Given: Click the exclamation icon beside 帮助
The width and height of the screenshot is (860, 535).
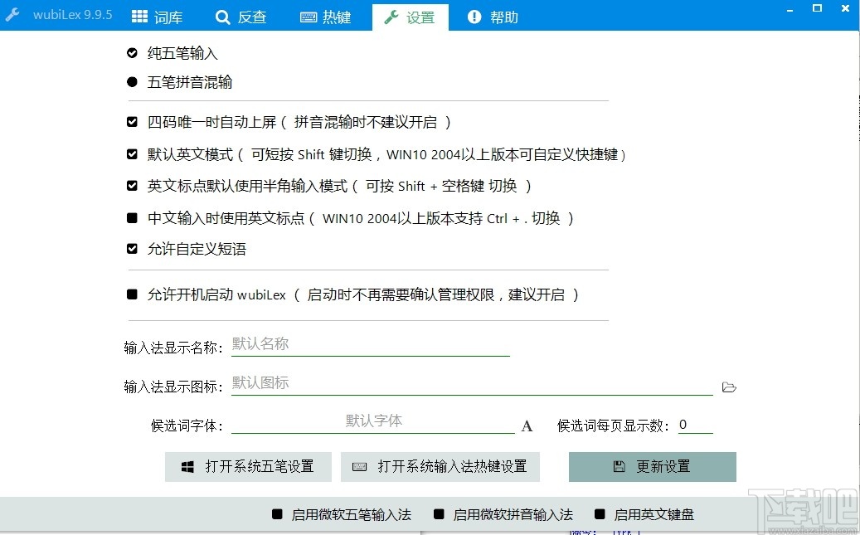Looking at the screenshot, I should click(473, 16).
